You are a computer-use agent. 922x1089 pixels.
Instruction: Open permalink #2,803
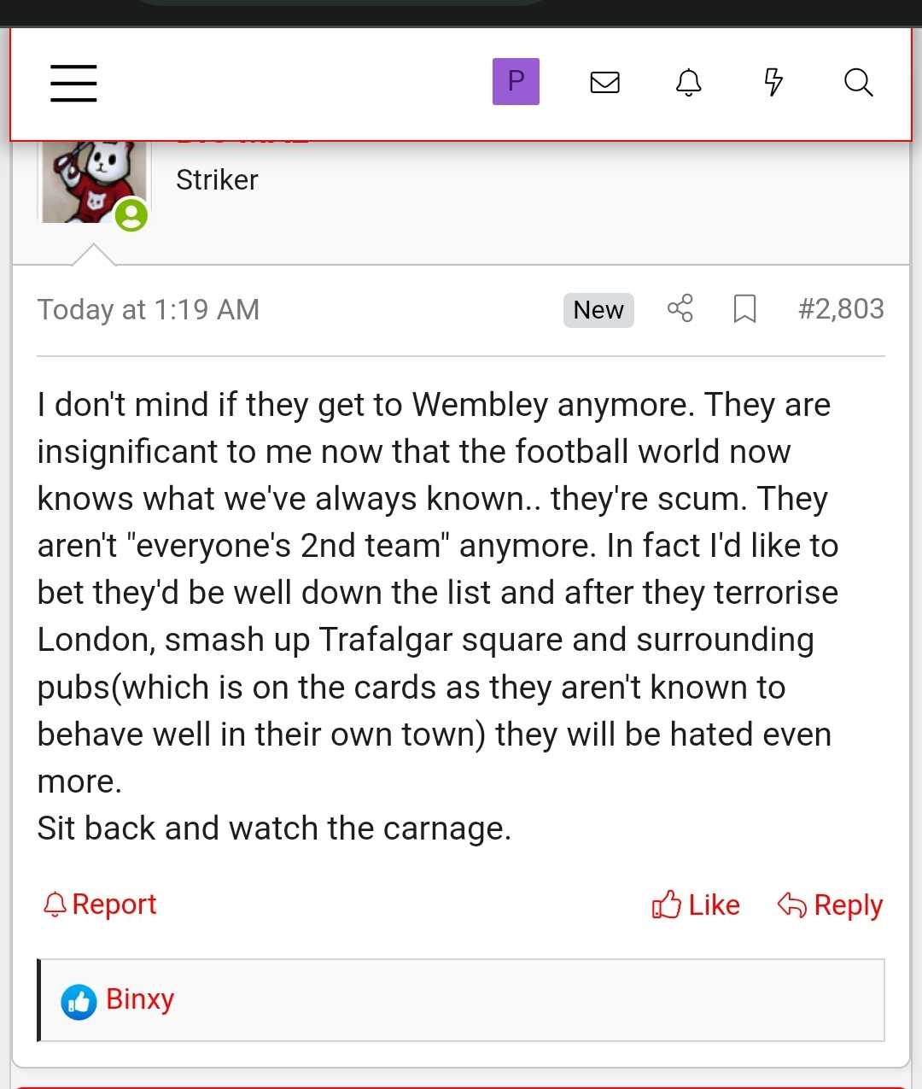pos(841,308)
